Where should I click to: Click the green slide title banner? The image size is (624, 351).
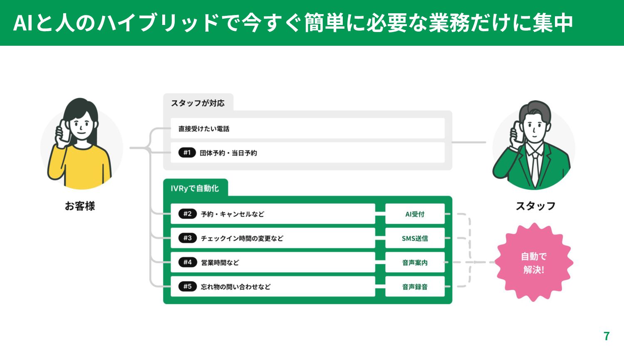(312, 23)
